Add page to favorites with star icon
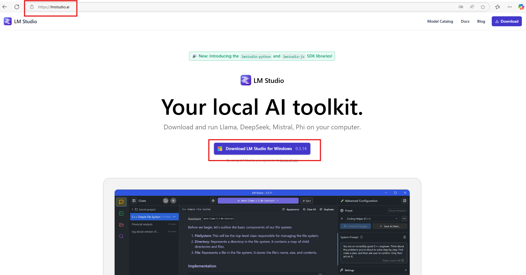The height and width of the screenshot is (275, 526). tap(483, 7)
